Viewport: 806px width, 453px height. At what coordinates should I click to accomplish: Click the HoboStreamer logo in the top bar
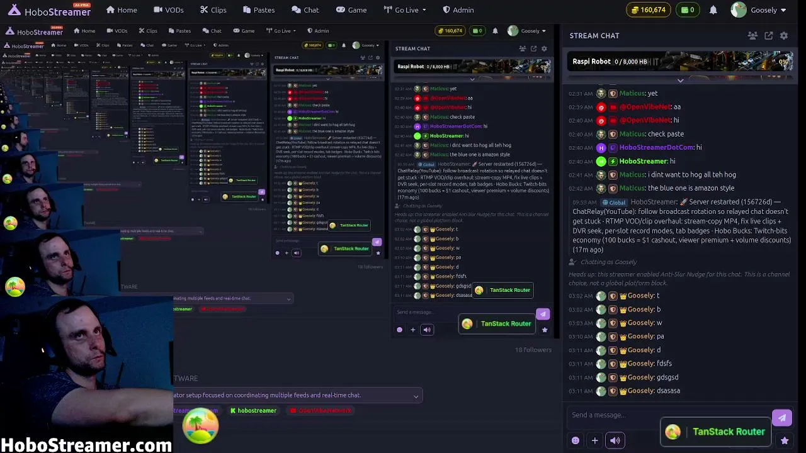click(x=49, y=10)
